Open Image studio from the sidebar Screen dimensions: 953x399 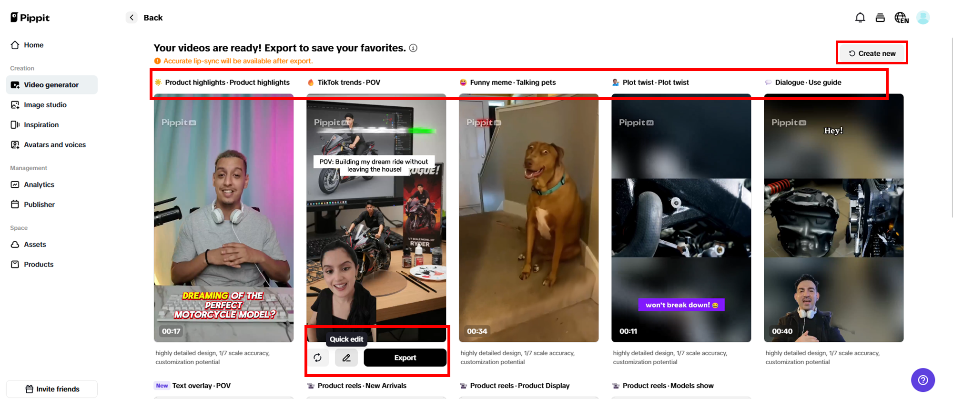click(x=45, y=105)
